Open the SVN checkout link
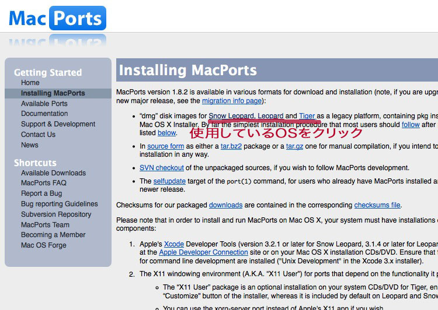The height and width of the screenshot is (310, 438). click(x=162, y=168)
